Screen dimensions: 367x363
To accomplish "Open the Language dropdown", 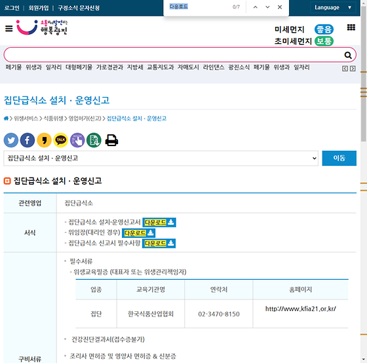I will (x=333, y=7).
